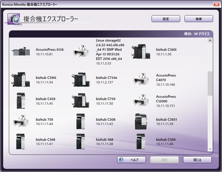Click the bizhub 368 name text
The width and height of the screenshot is (222, 172).
coord(105,140)
